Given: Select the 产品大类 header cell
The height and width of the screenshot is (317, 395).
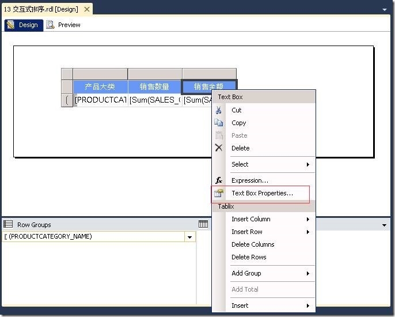Looking at the screenshot, I should click(100, 87).
